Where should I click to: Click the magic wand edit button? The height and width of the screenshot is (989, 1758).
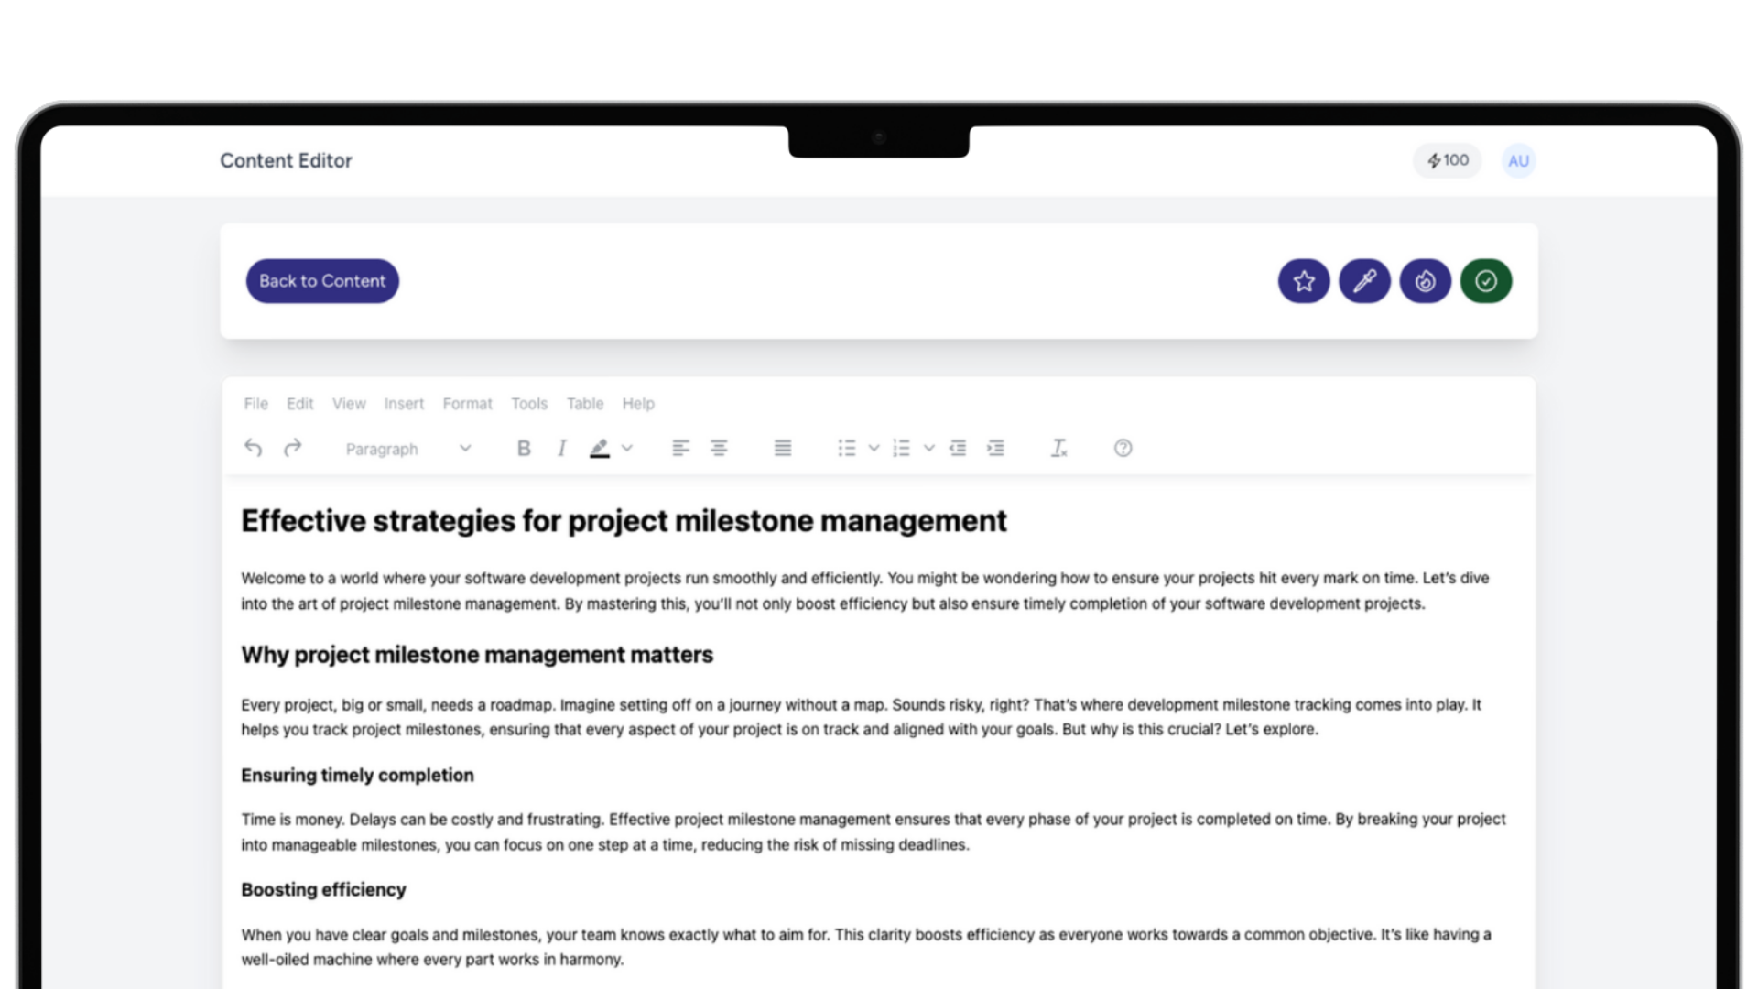(1364, 281)
